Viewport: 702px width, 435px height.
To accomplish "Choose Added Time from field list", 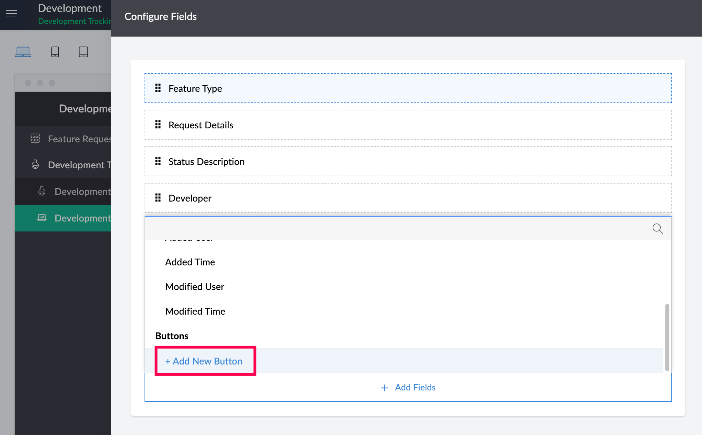I will pyautogui.click(x=190, y=262).
